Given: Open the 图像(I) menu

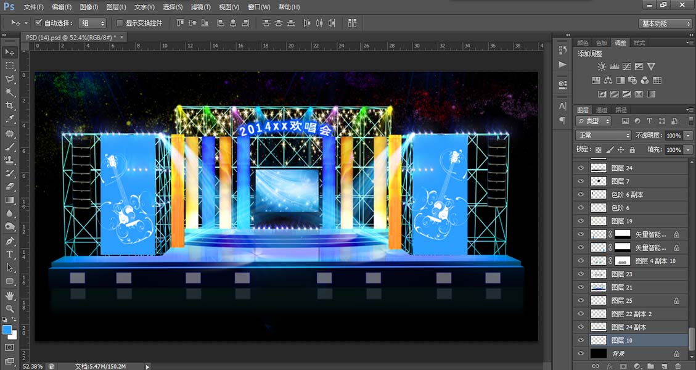Looking at the screenshot, I should click(89, 7).
